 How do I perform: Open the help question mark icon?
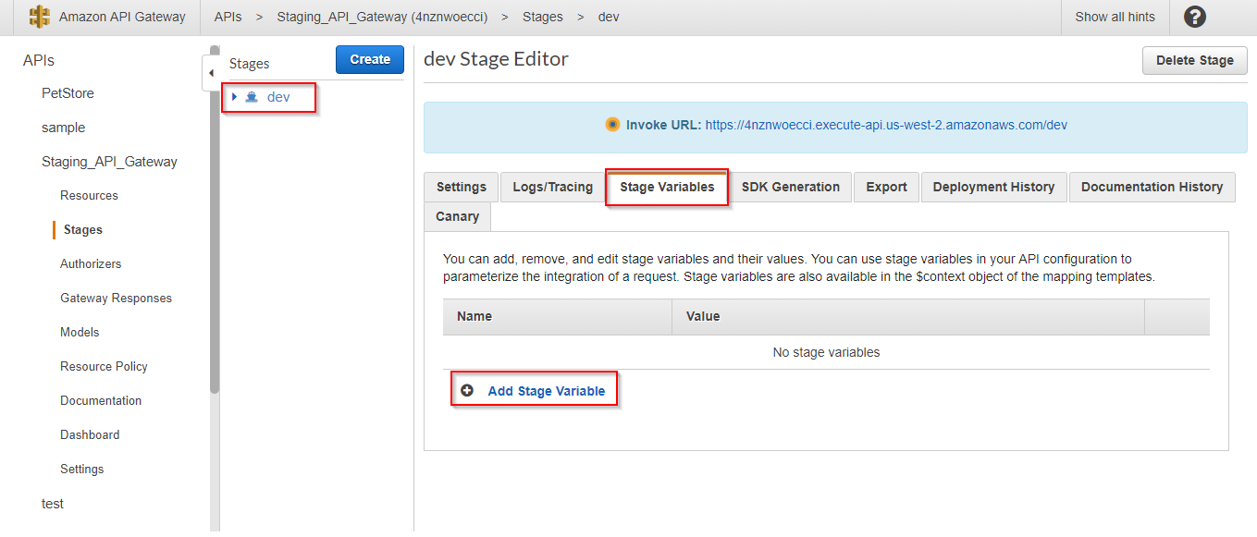pos(1196,17)
